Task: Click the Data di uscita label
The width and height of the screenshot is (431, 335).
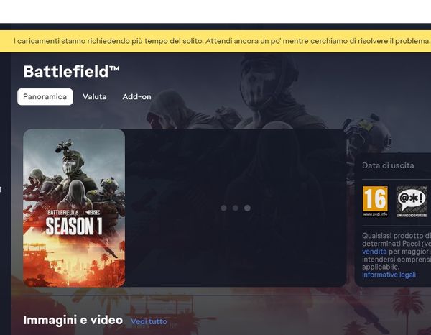Action: pyautogui.click(x=388, y=165)
